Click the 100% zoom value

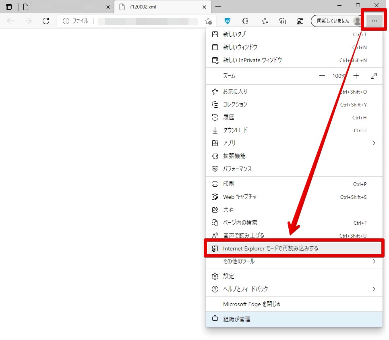[x=339, y=76]
